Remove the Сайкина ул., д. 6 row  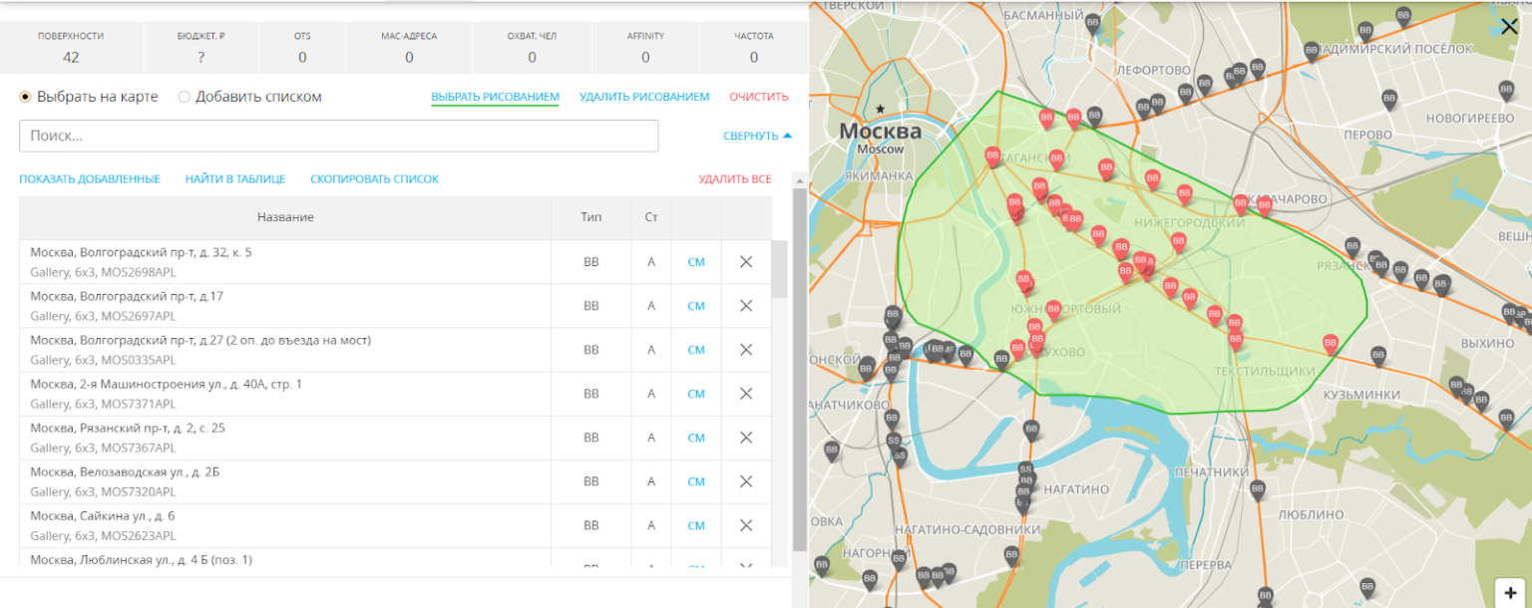pyautogui.click(x=745, y=525)
